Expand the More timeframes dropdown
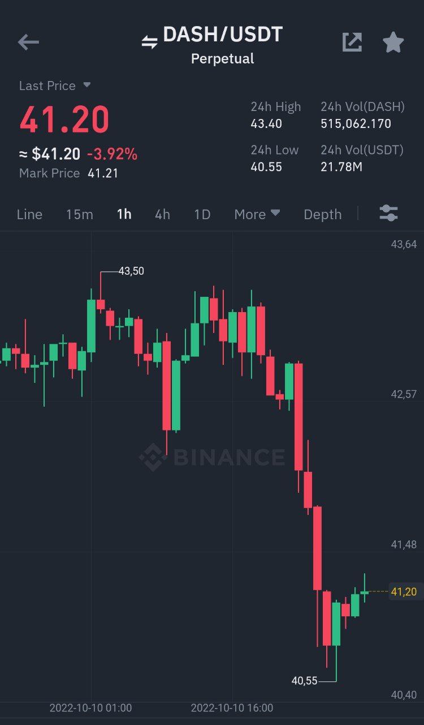The height and width of the screenshot is (725, 424). [257, 214]
